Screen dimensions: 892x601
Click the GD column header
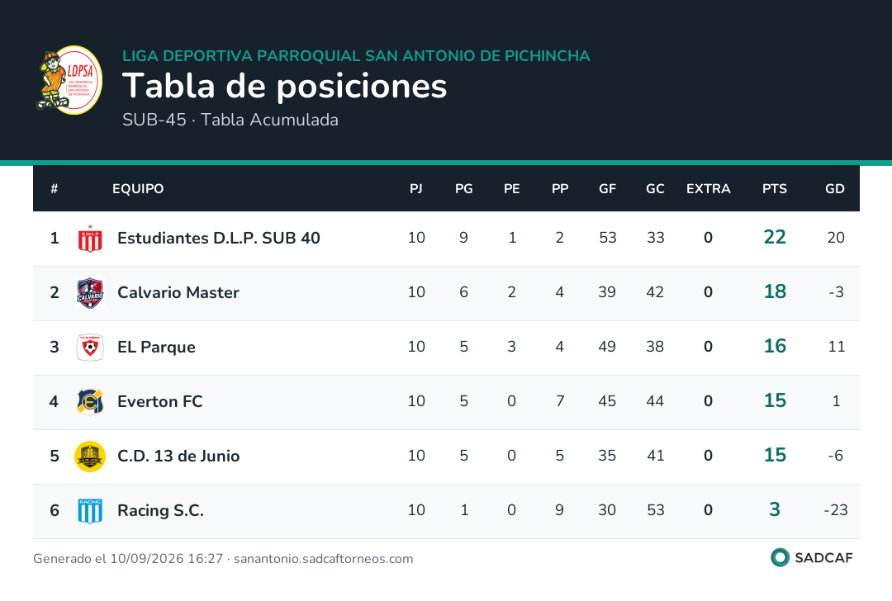(834, 189)
